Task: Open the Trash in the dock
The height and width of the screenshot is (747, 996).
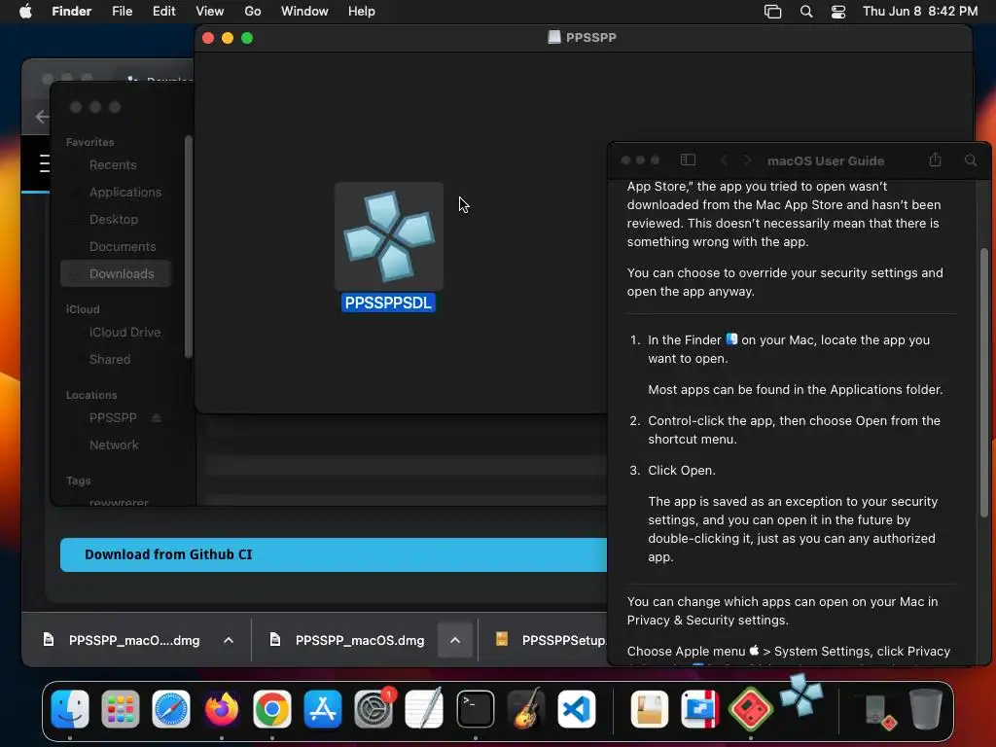Action: point(926,708)
